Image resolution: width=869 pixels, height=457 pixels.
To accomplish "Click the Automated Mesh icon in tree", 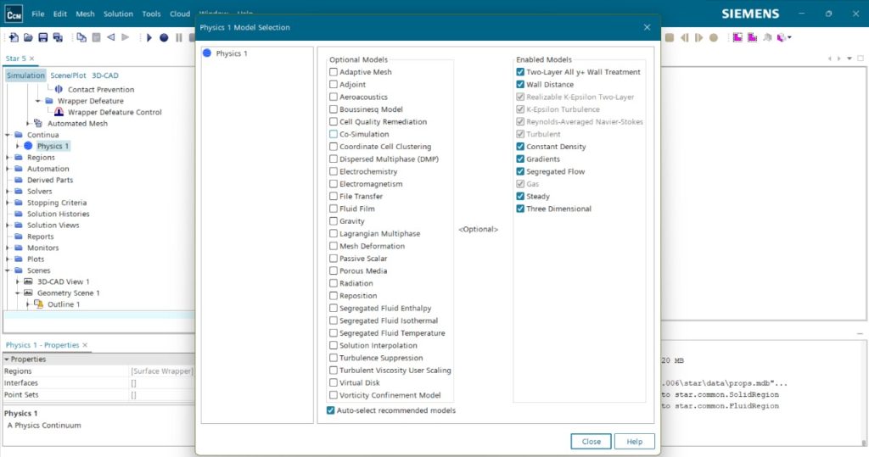I will click(38, 124).
